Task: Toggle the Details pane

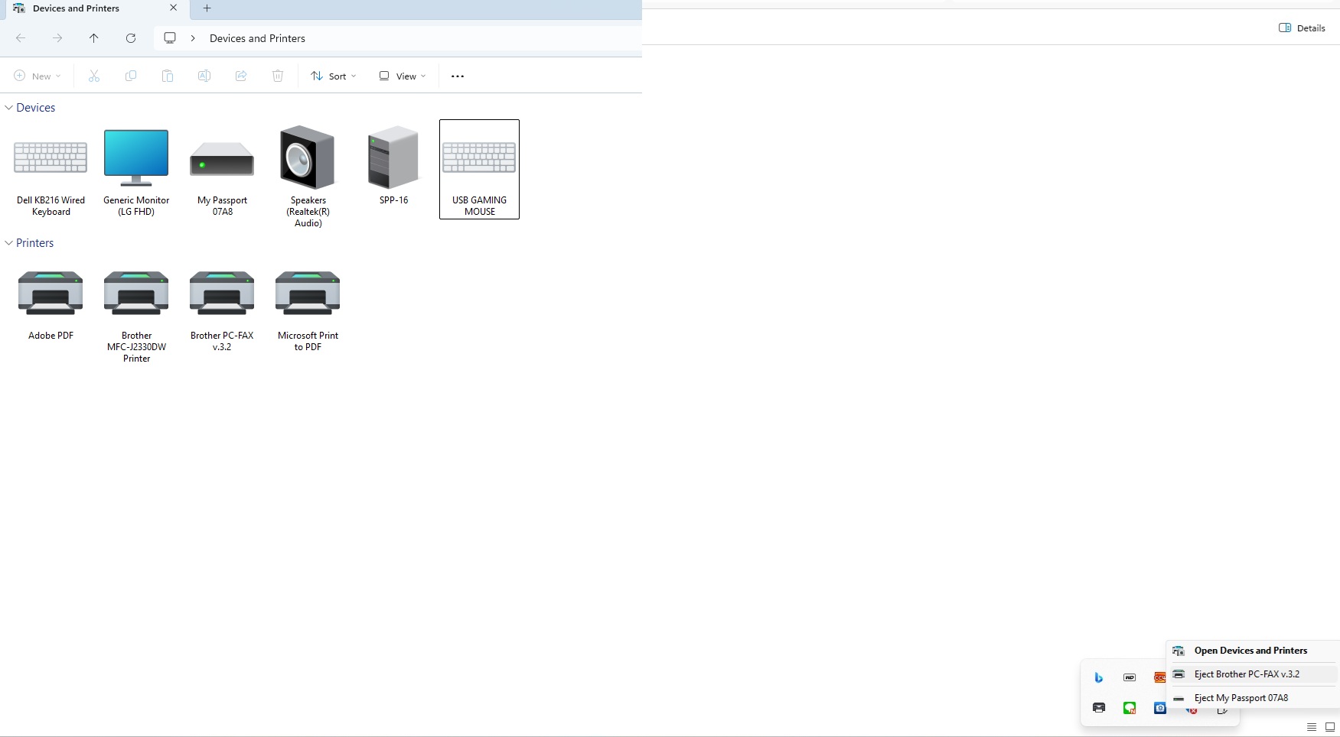Action: 1302,28
